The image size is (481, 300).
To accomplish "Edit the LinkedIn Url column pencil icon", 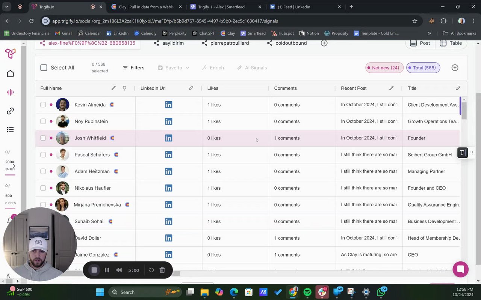I will click(191, 88).
